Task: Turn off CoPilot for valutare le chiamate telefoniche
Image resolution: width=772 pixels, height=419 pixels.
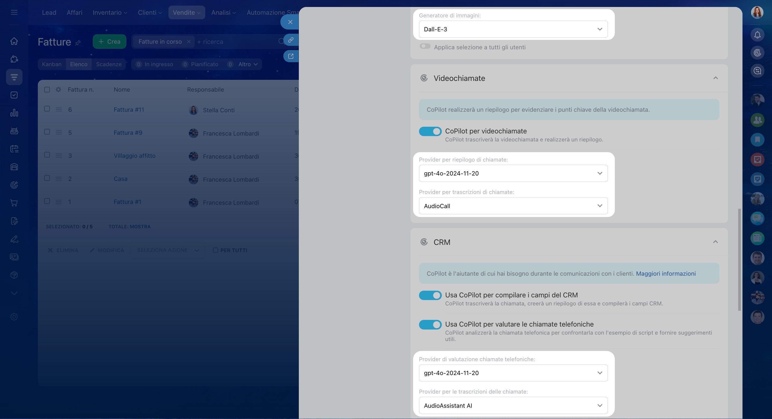Action: 430,325
